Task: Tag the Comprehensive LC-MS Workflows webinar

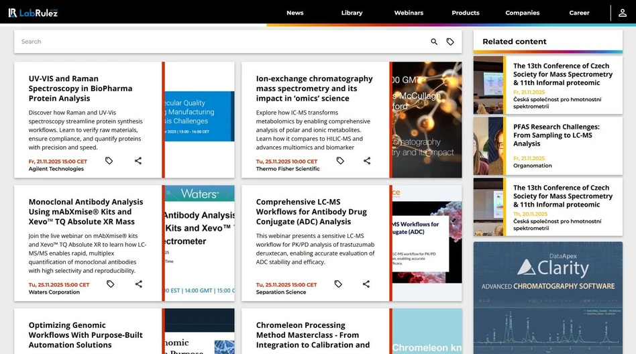Action: (x=338, y=284)
